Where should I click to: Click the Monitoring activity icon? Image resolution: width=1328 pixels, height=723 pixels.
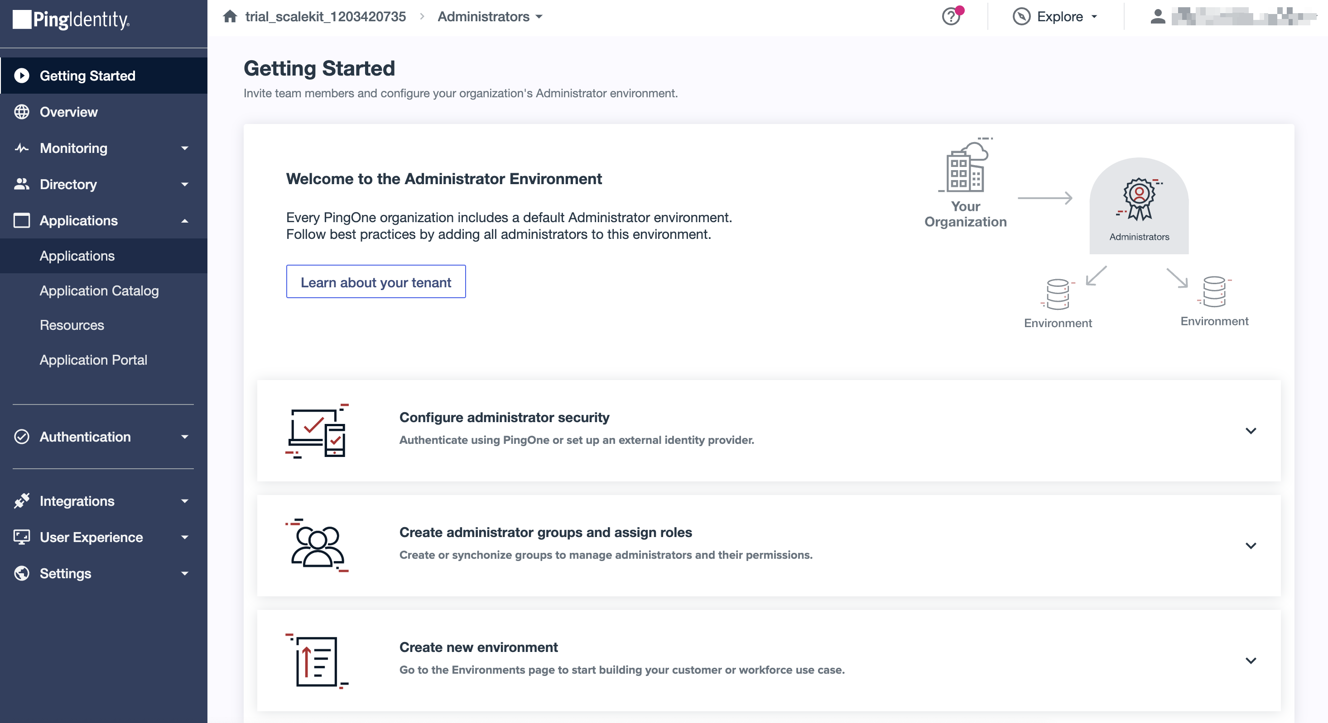click(x=21, y=148)
